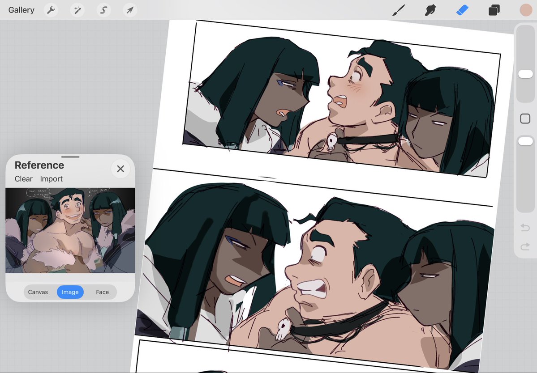Clear the reference image

(x=24, y=179)
